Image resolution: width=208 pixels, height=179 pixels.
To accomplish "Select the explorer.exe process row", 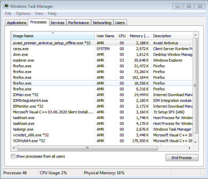I will click(x=102, y=60).
